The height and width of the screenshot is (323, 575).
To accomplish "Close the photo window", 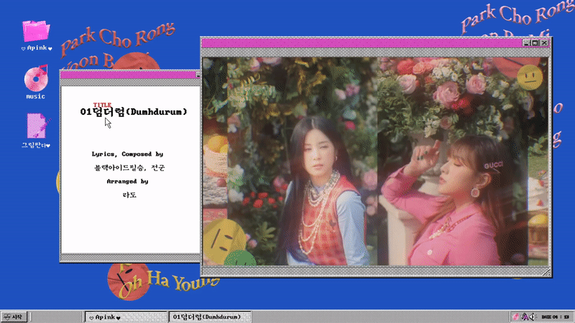I will [544, 43].
